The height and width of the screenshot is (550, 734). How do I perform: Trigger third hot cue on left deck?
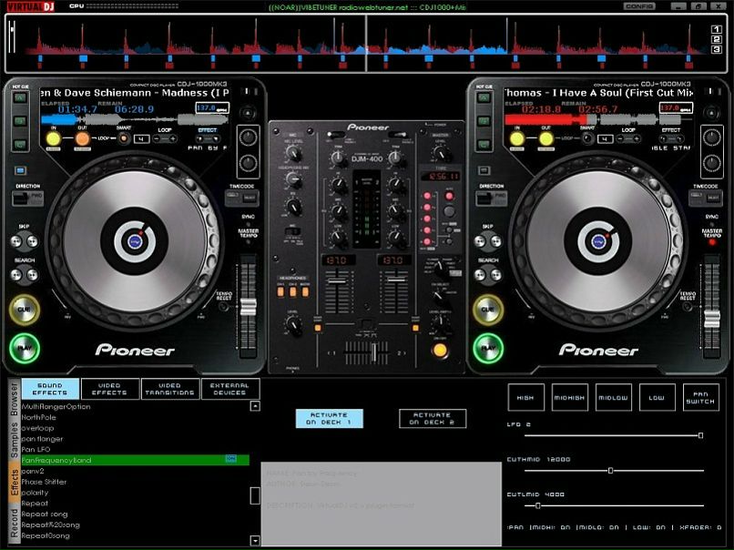point(20,144)
